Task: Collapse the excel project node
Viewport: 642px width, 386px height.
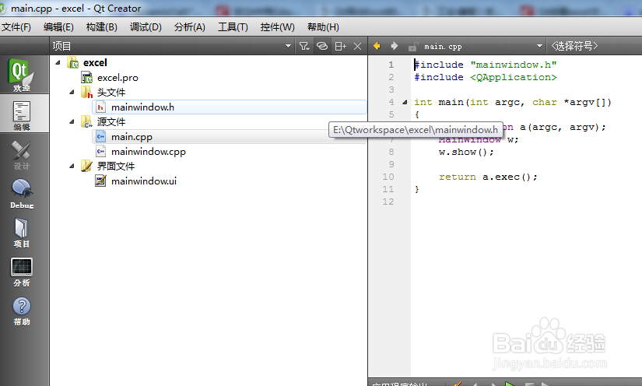Action: (58, 62)
